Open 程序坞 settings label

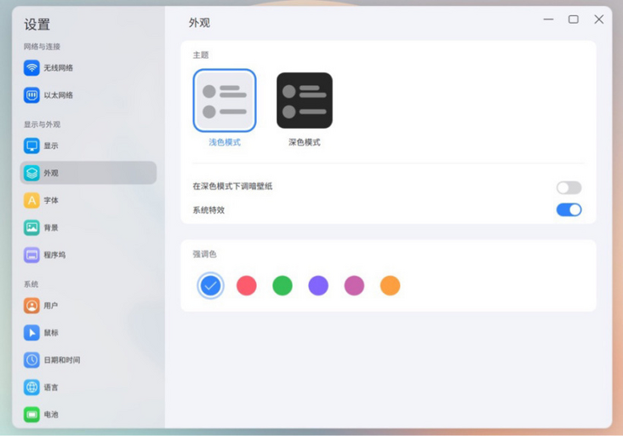pos(54,255)
